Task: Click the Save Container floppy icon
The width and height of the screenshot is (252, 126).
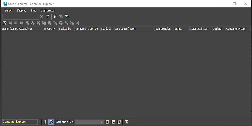Action: 49,23
